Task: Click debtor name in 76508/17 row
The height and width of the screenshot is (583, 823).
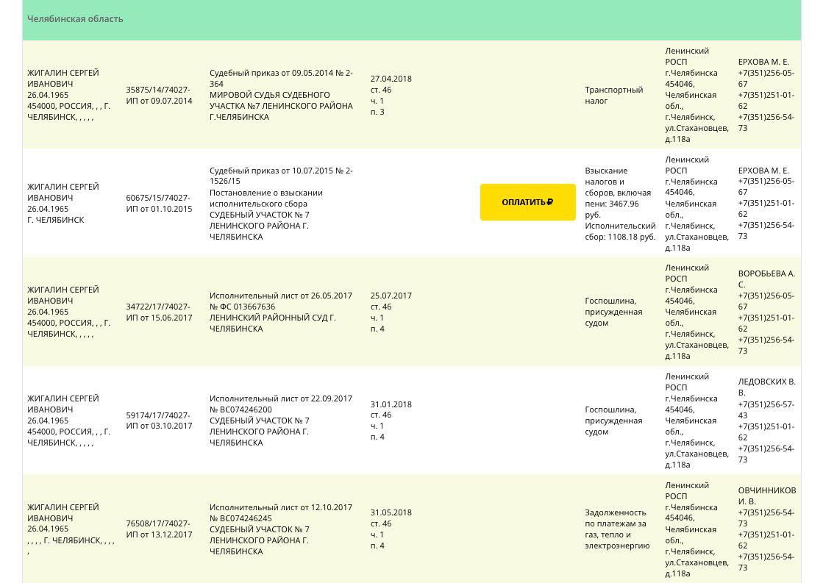Action: (63, 512)
